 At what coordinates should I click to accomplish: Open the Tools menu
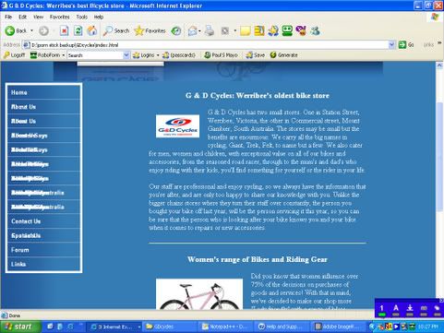pos(82,17)
